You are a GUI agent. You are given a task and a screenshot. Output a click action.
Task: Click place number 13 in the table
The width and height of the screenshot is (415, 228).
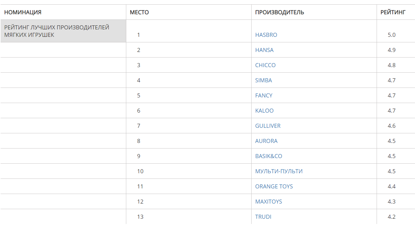pyautogui.click(x=140, y=217)
